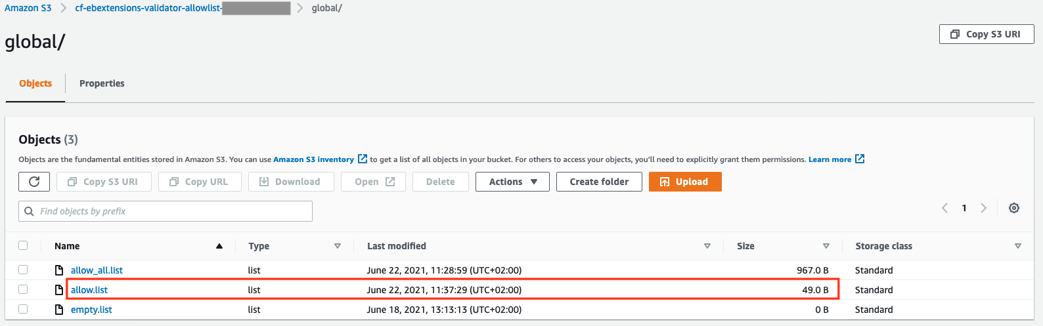
Task: Click the Create folder button
Action: click(599, 182)
